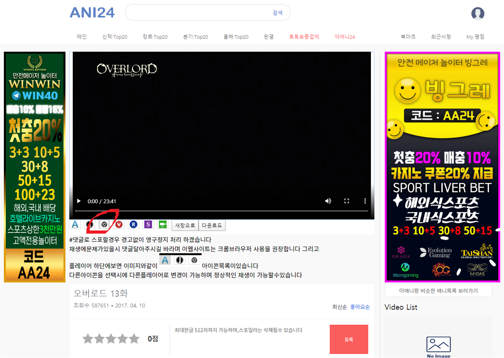
Task: Sort comments by 최신순
Action: pos(339,307)
